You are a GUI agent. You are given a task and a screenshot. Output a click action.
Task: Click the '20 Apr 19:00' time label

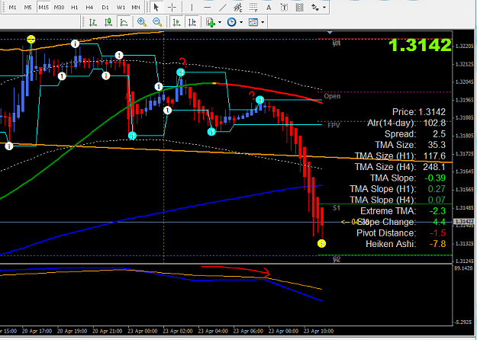(x=72, y=331)
